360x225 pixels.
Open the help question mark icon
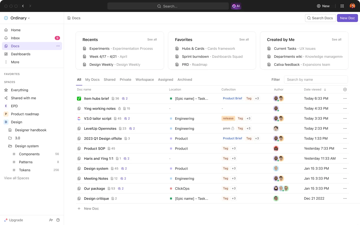58,220
